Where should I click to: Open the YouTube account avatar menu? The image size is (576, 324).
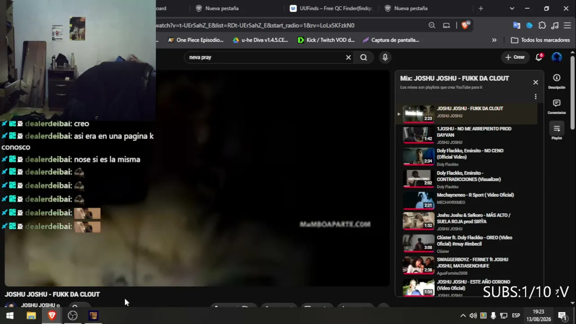point(557,57)
